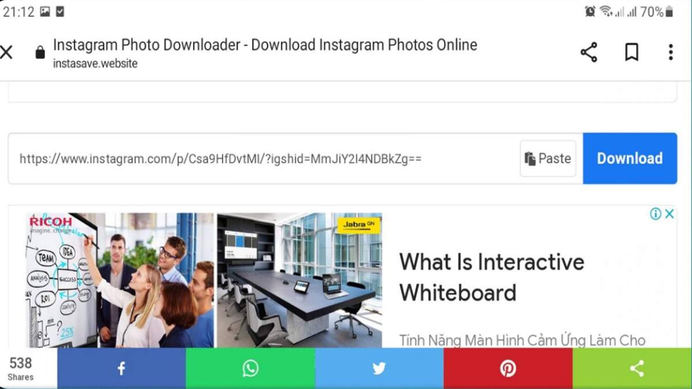Tap the clipboard icon next to Paste

(x=531, y=158)
